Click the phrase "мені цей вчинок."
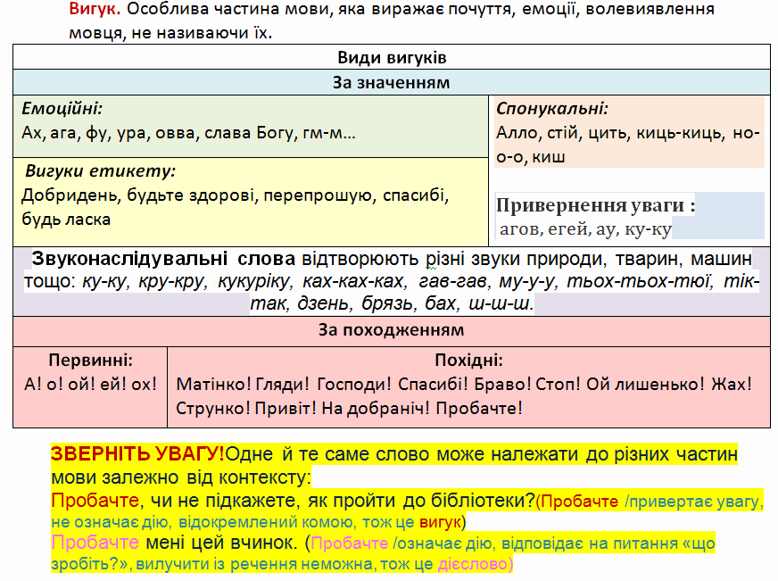 (220, 543)
